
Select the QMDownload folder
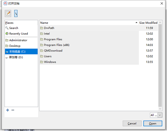pyautogui.click(x=53, y=51)
